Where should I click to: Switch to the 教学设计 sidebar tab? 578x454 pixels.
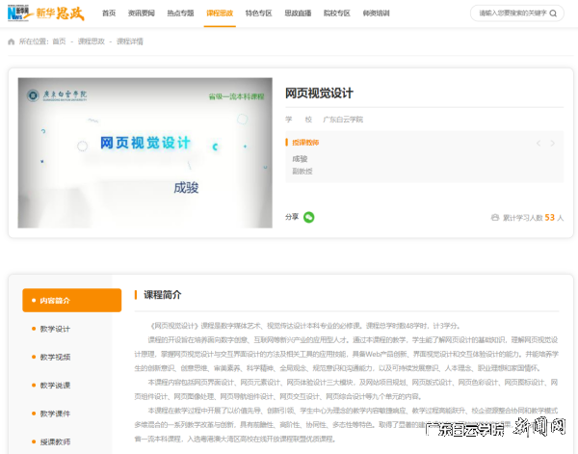pos(55,329)
